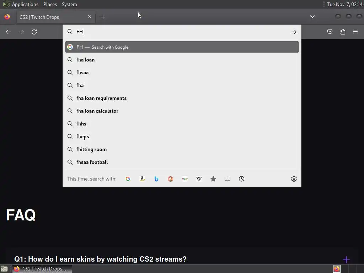Click the clock showing Tue Nov 7

point(344,4)
